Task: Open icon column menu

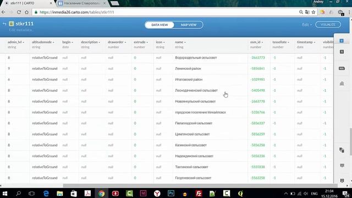Action: pos(164,42)
